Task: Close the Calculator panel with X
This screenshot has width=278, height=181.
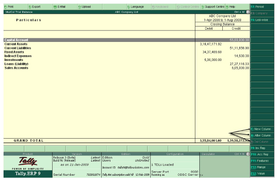Action: tap(248, 154)
